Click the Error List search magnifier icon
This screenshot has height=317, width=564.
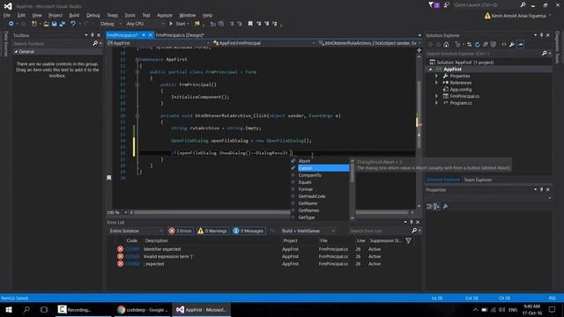[x=414, y=231]
